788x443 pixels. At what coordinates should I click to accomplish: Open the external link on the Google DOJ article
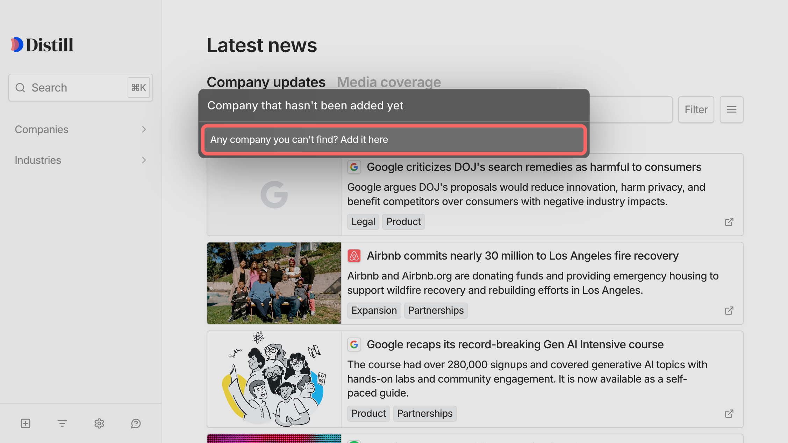pyautogui.click(x=729, y=222)
